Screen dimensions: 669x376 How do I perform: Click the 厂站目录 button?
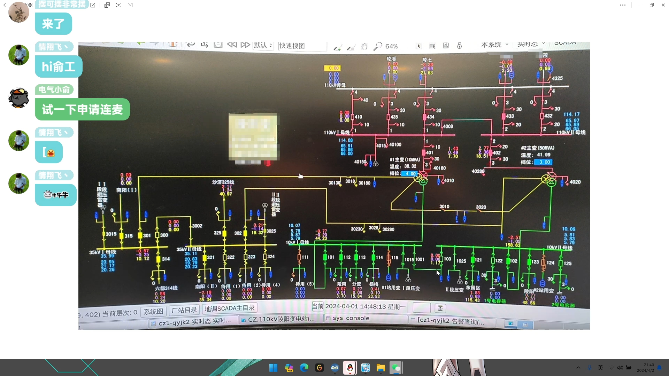pyautogui.click(x=184, y=310)
